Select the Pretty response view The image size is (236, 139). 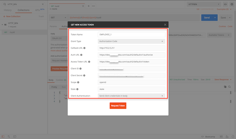point(54,87)
